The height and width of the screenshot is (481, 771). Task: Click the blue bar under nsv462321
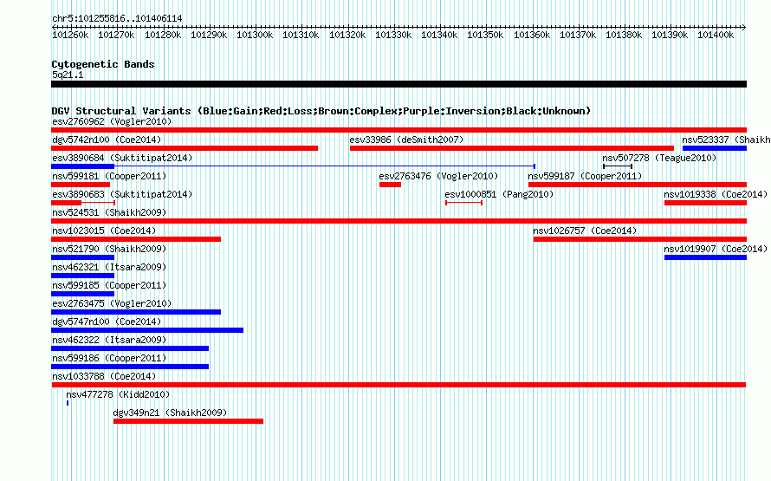[x=82, y=276]
